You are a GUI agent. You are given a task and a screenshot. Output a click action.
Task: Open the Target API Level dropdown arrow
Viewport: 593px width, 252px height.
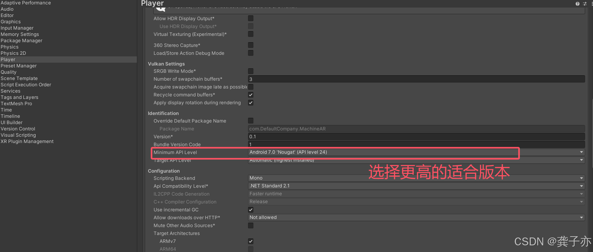click(581, 160)
